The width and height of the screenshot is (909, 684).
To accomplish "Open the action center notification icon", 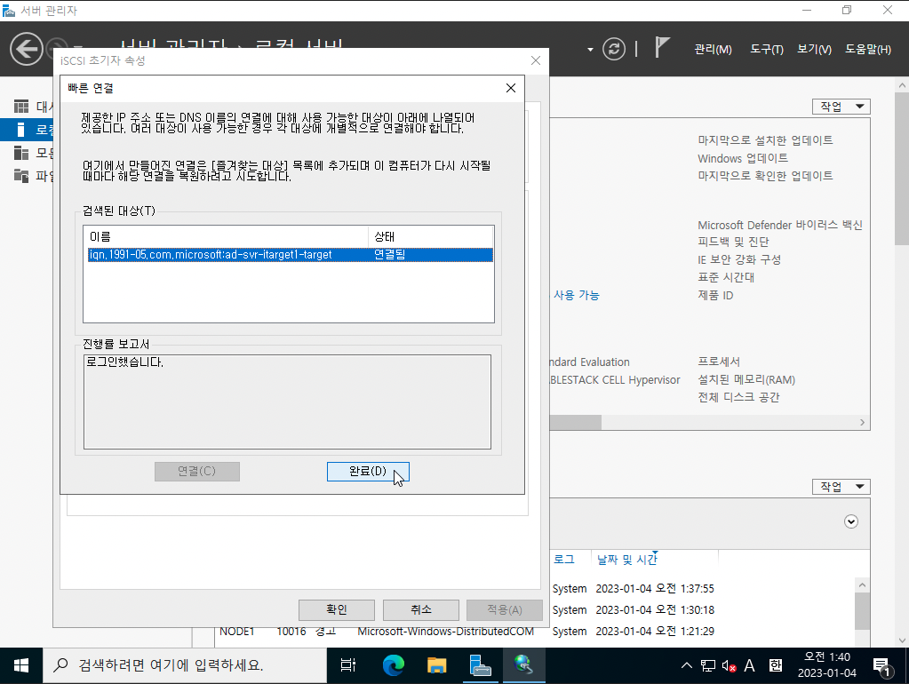I will [881, 666].
